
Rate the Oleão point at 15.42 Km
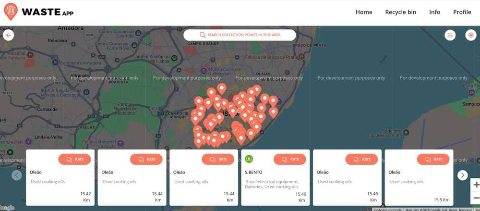(x=74, y=159)
